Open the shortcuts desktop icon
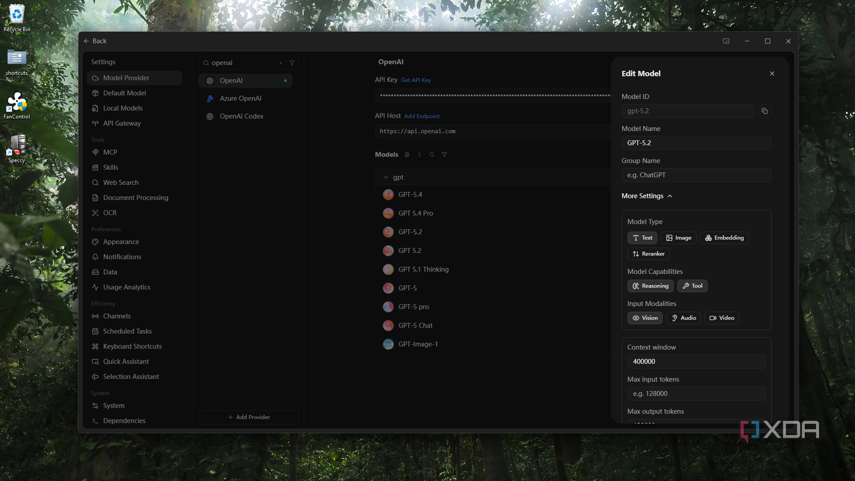The image size is (855, 481). tap(17, 63)
